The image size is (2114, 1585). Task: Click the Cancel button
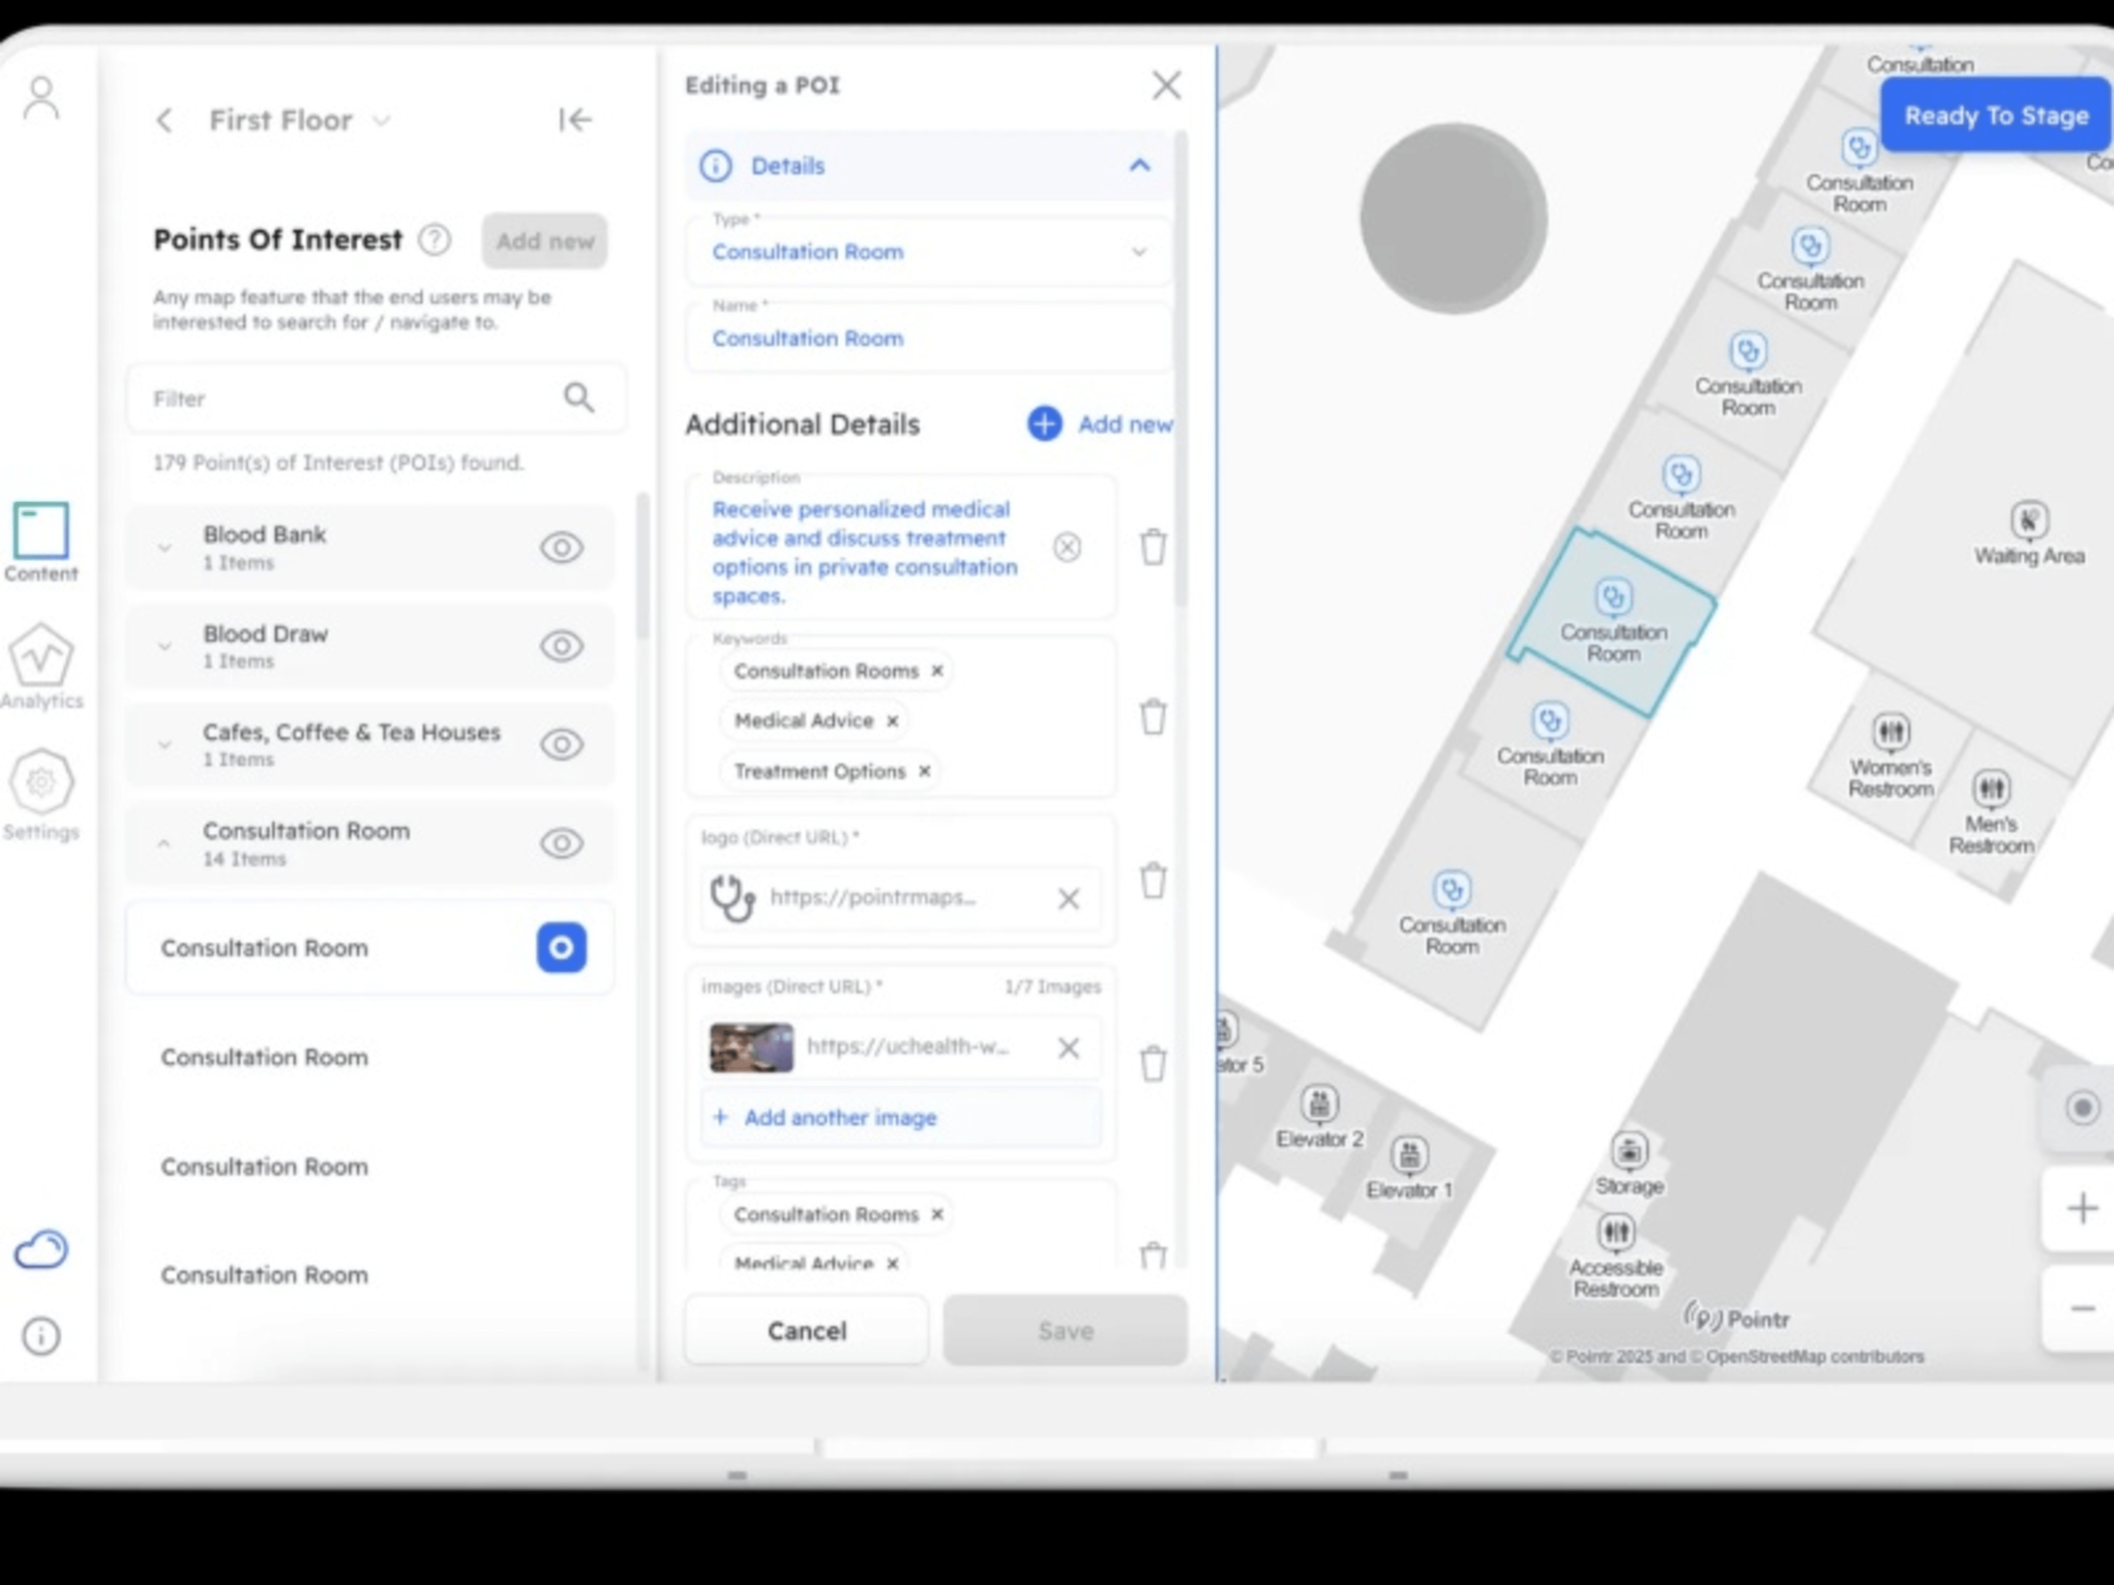[805, 1330]
